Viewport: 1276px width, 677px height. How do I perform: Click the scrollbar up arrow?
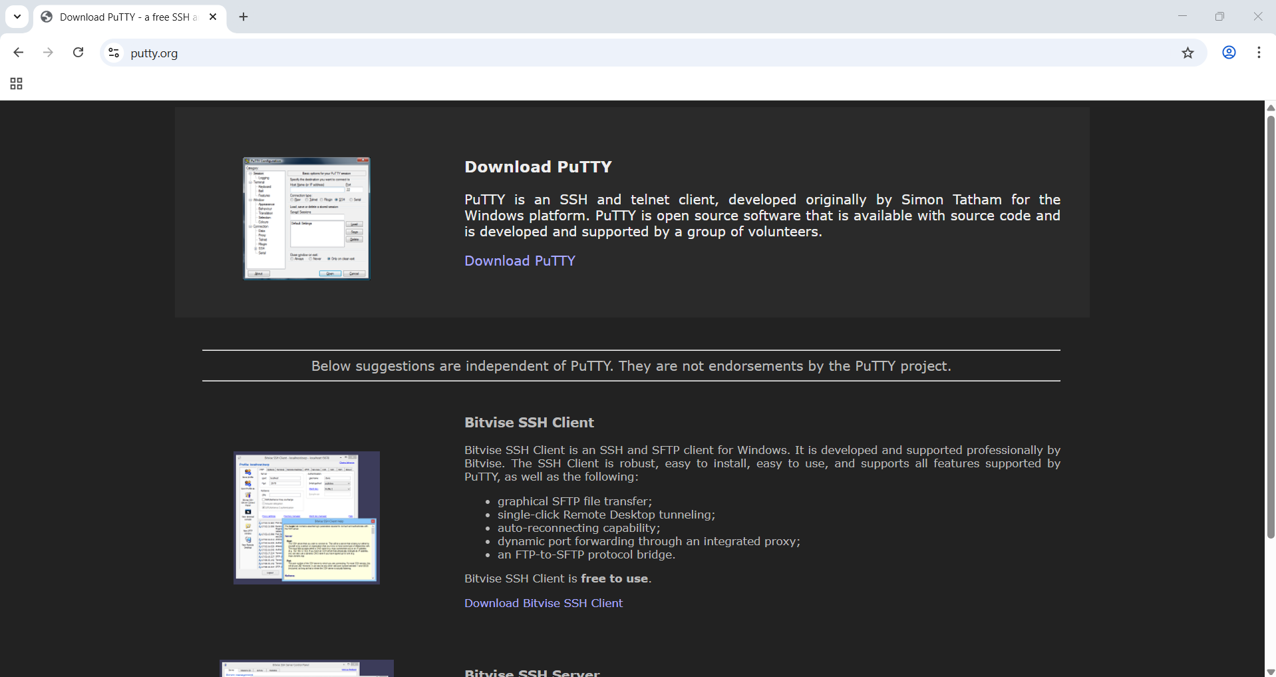coord(1271,107)
